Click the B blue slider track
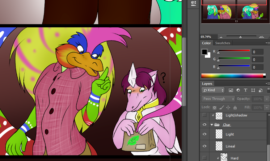 point(234,66)
